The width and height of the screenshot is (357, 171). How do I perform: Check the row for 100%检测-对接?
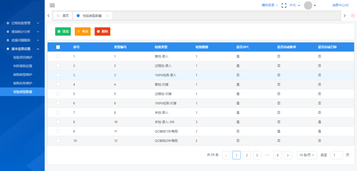tap(58, 103)
